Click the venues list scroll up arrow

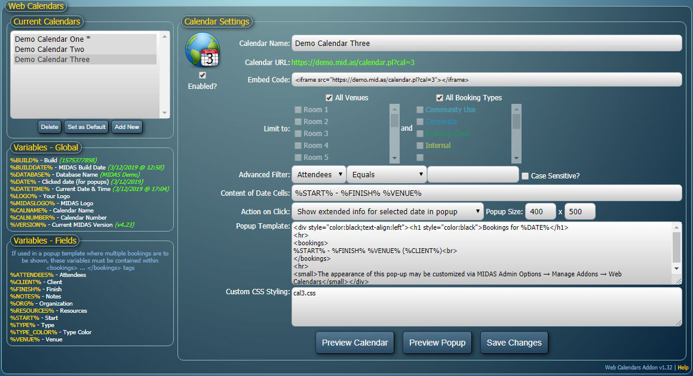(x=395, y=109)
